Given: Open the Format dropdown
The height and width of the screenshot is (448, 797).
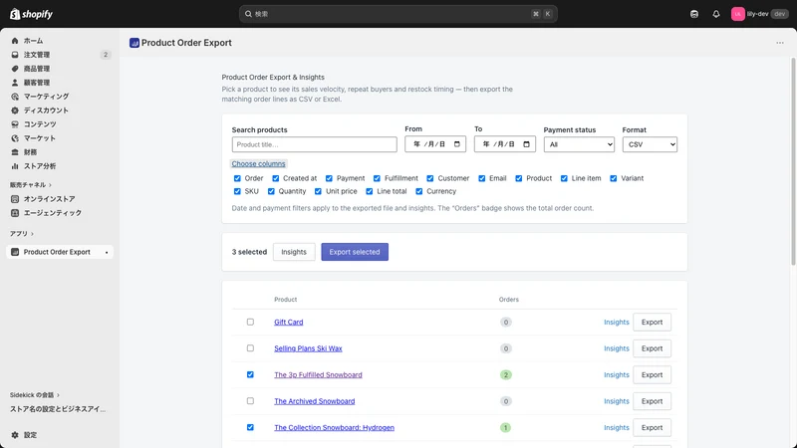Looking at the screenshot, I should tap(650, 144).
